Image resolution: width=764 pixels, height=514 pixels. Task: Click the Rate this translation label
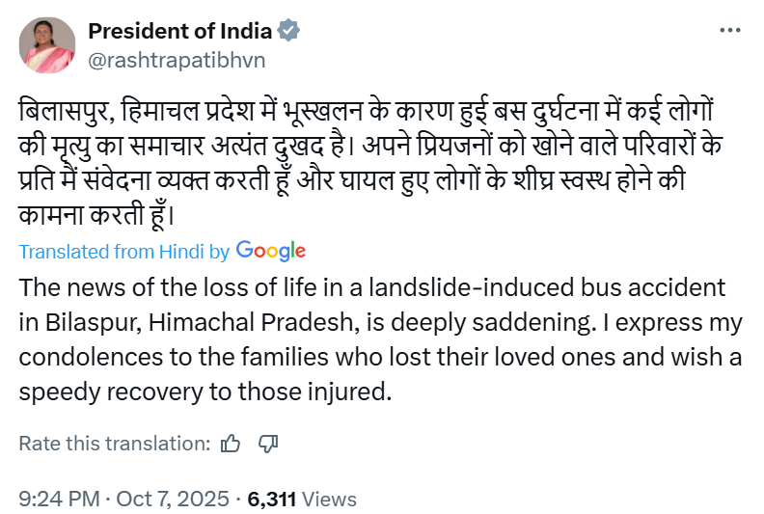115,444
